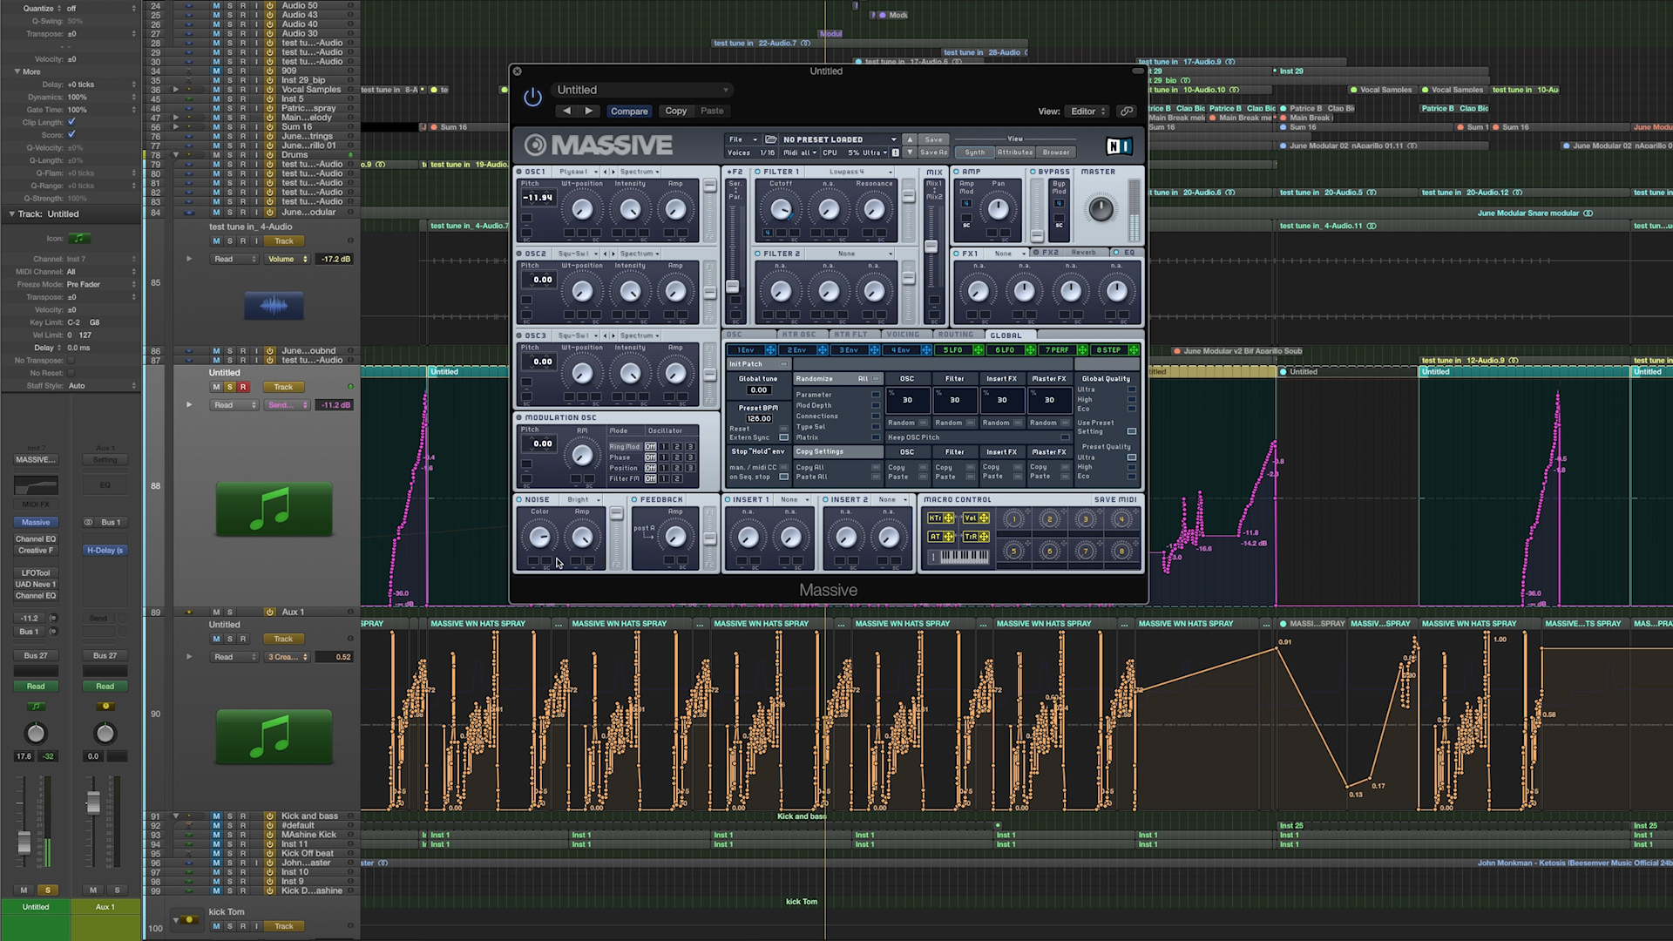Enable the Clip Length checkbox
The image size is (1673, 941).
71,122
